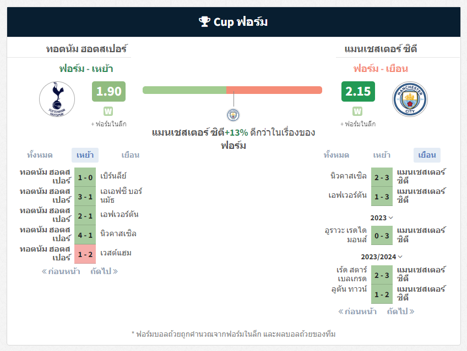Click the Tottenham Hotspur club crest
Image resolution: width=467 pixels, height=351 pixels.
click(x=57, y=99)
